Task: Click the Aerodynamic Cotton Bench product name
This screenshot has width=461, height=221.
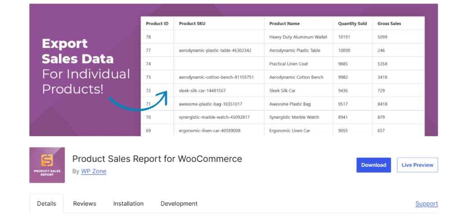Action: [296, 77]
